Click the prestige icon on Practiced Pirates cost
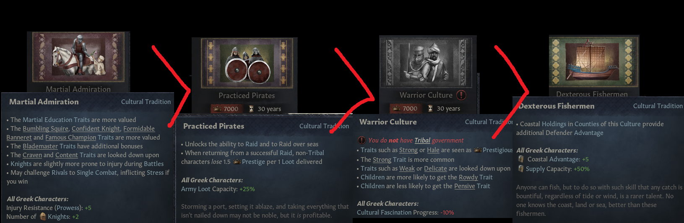 pyautogui.click(x=217, y=109)
